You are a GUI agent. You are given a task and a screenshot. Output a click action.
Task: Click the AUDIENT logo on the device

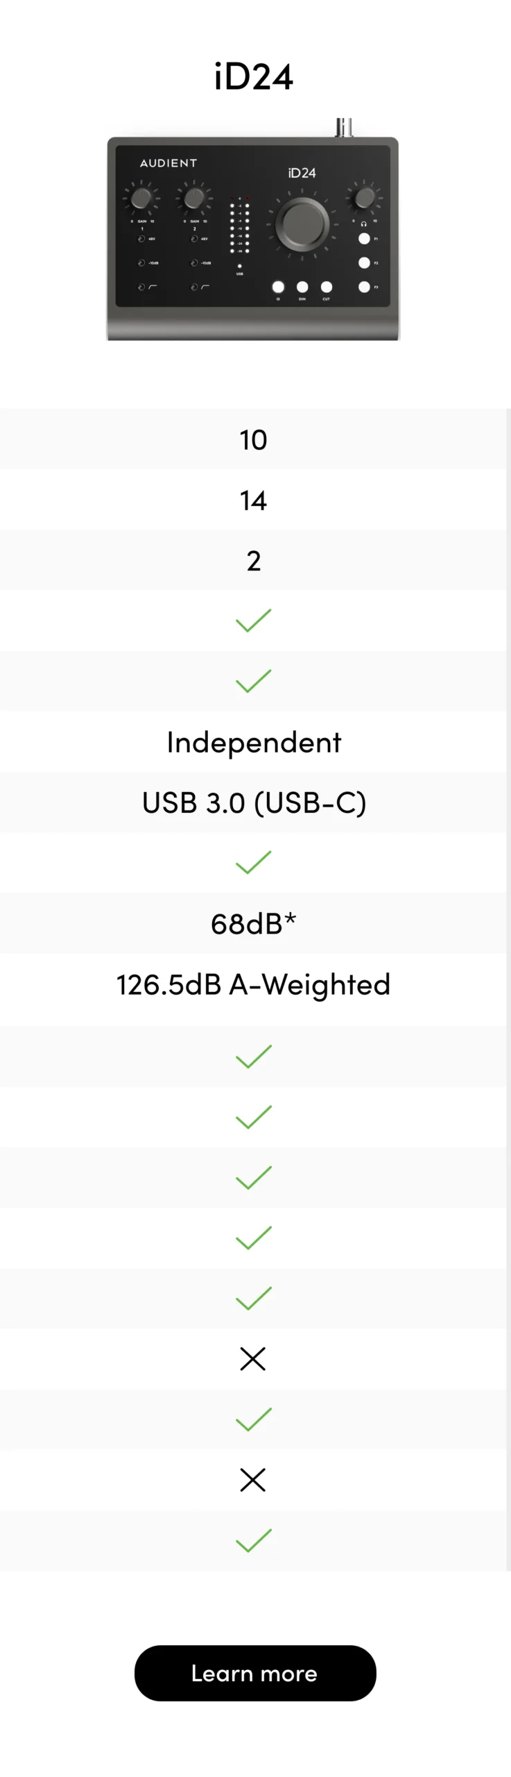tap(168, 163)
